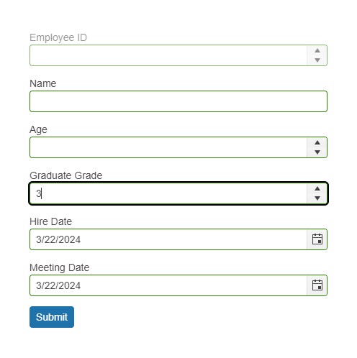Click the Age label
The height and width of the screenshot is (358, 357).
38,129
